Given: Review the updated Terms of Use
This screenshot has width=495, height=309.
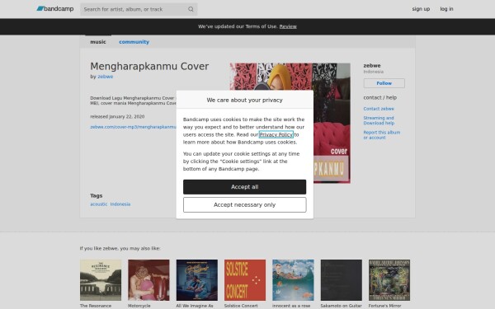Looking at the screenshot, I should tap(288, 26).
